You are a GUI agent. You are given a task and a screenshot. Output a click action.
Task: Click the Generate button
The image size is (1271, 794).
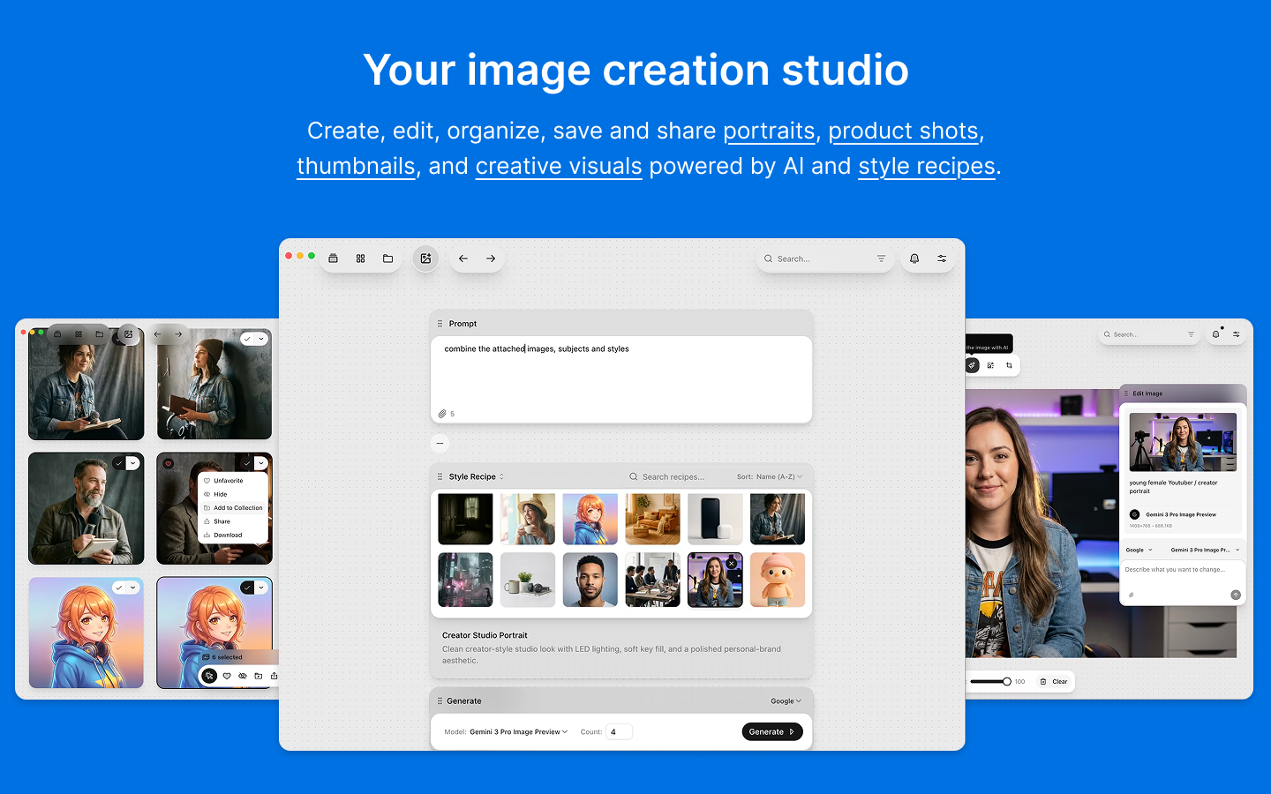771,731
